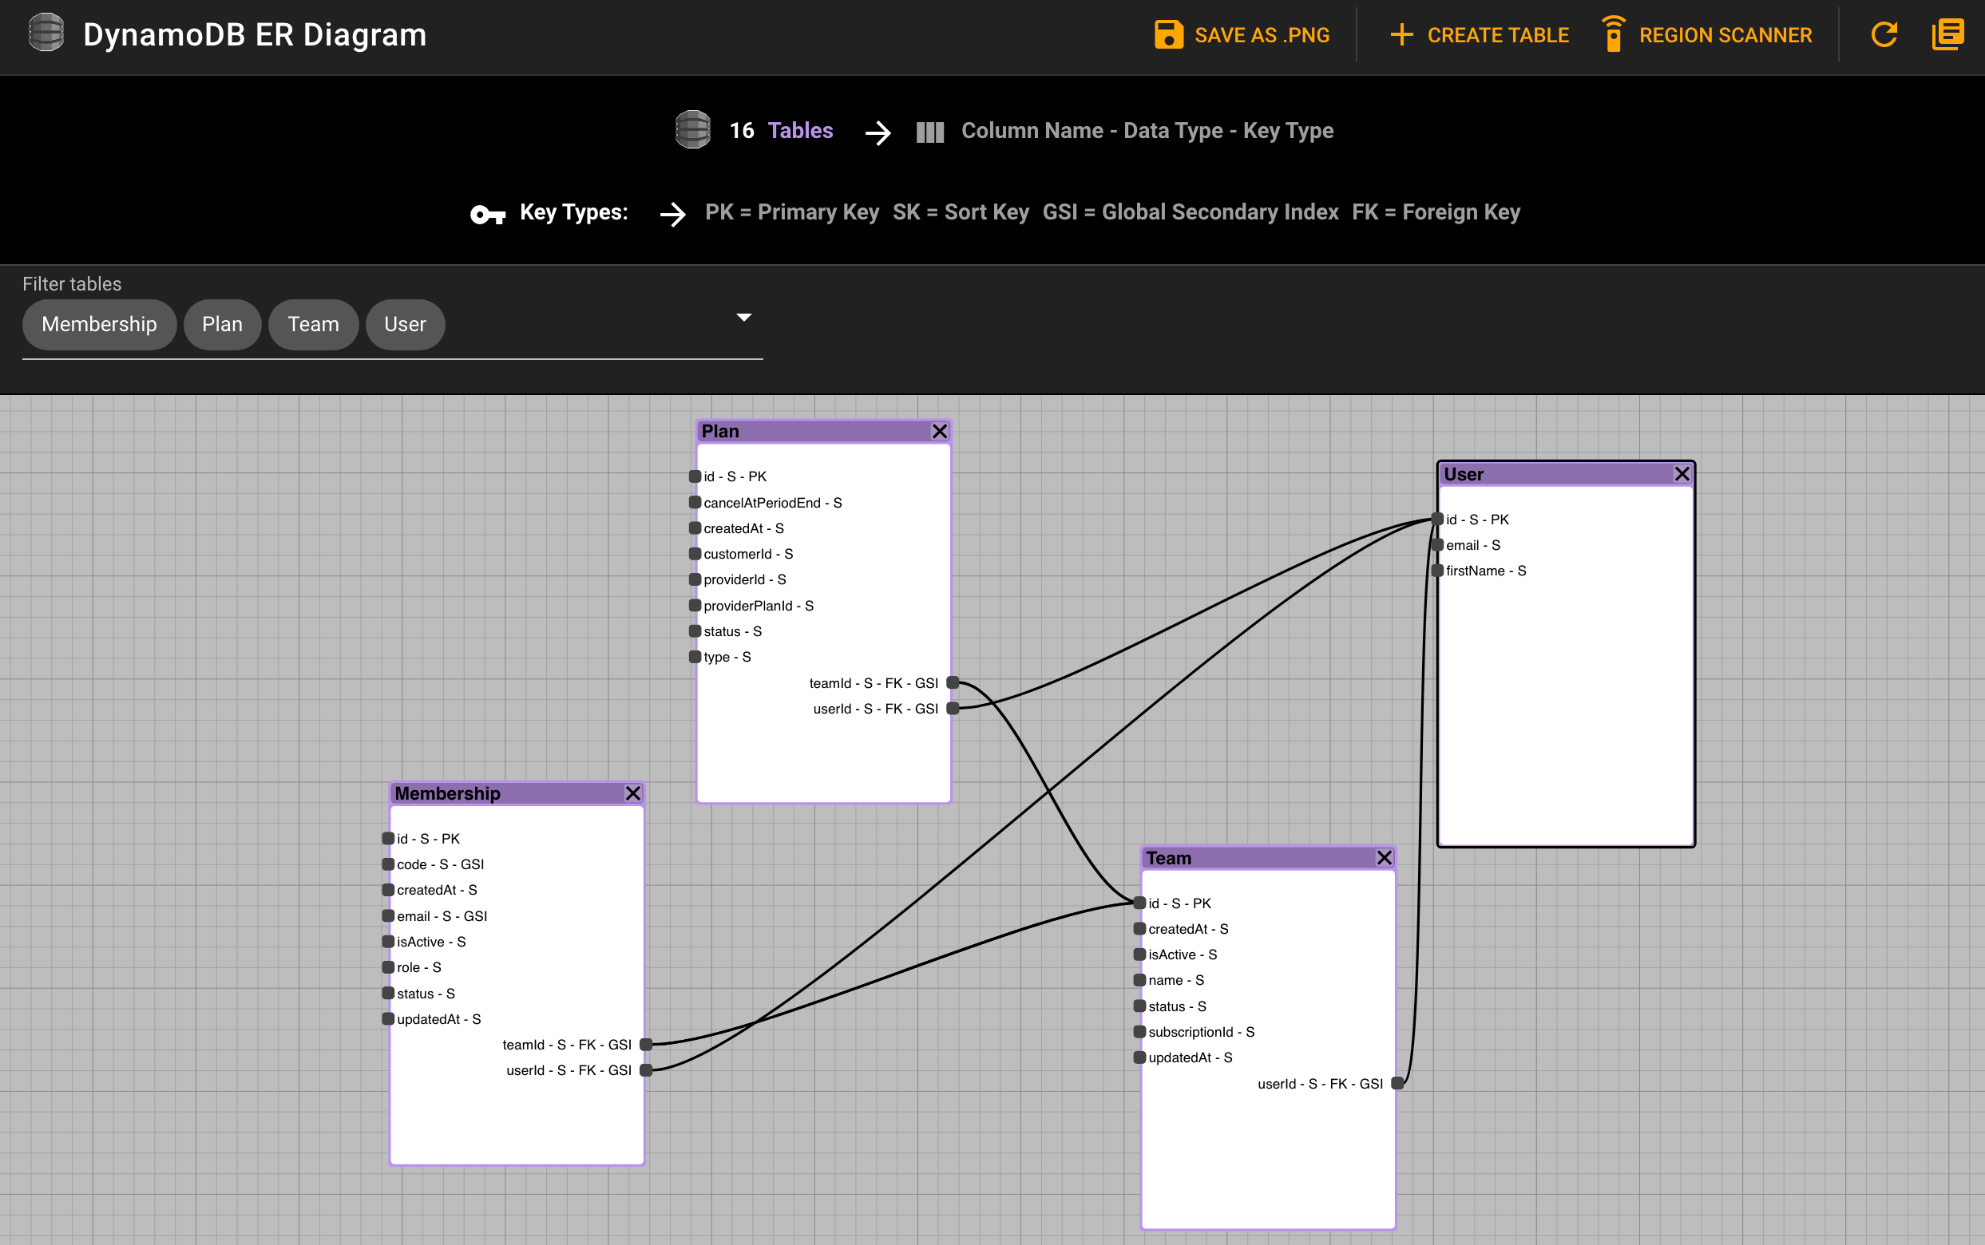Image resolution: width=1985 pixels, height=1245 pixels.
Task: Click the 'providerId - S' row in Plan
Action: click(745, 579)
